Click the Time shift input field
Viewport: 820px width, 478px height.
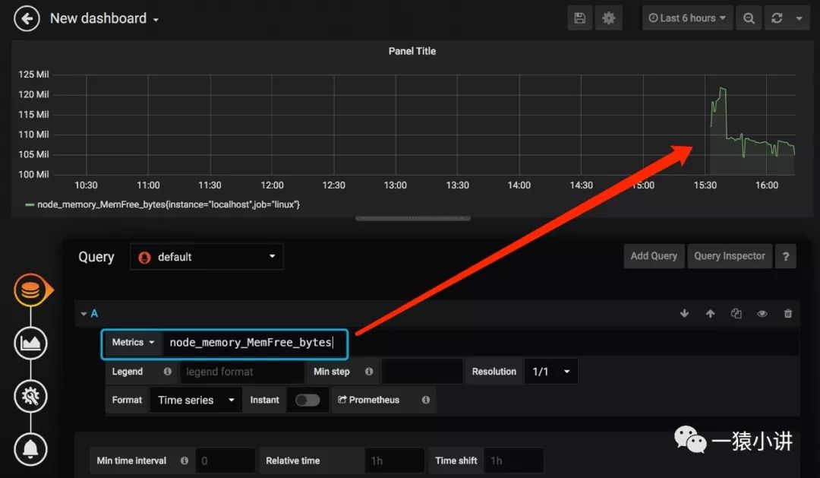pos(513,461)
